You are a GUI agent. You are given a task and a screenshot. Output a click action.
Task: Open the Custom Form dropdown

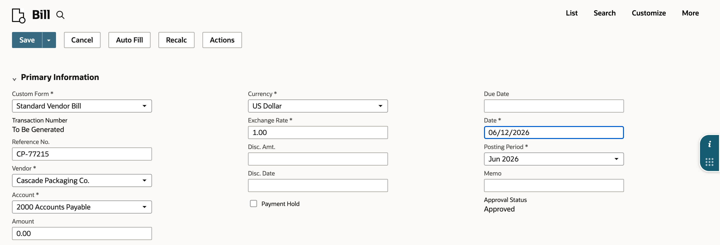click(82, 106)
